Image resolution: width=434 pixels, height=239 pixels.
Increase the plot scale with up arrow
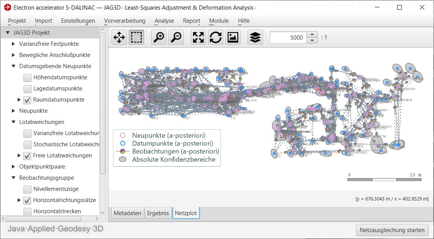click(x=312, y=35)
